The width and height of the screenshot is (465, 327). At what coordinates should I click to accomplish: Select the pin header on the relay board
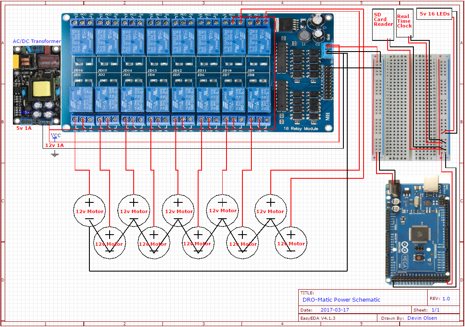327,83
